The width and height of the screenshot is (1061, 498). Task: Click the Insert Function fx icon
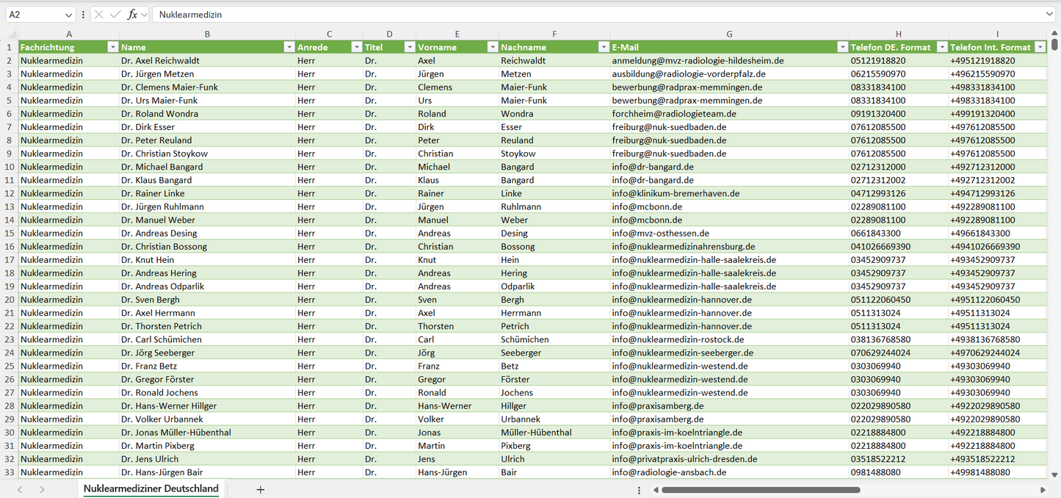132,15
